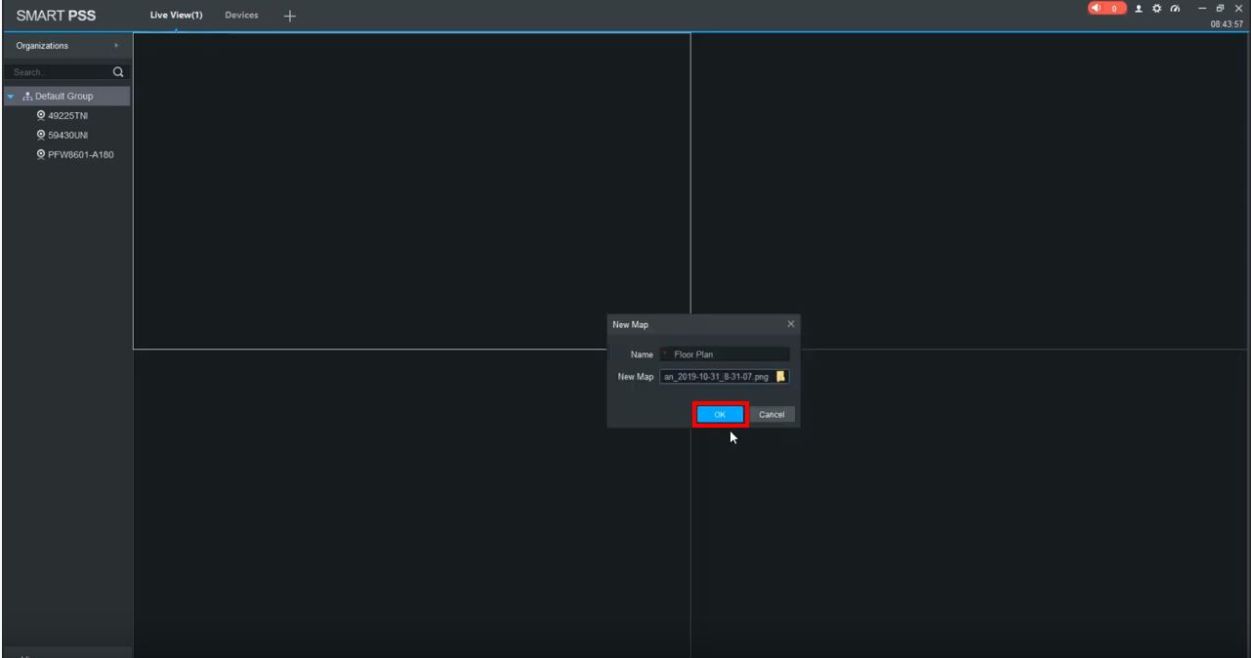Click the search magnifier icon

(x=119, y=72)
